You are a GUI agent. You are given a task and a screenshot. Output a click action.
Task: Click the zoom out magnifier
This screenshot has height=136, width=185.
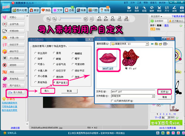point(54,19)
